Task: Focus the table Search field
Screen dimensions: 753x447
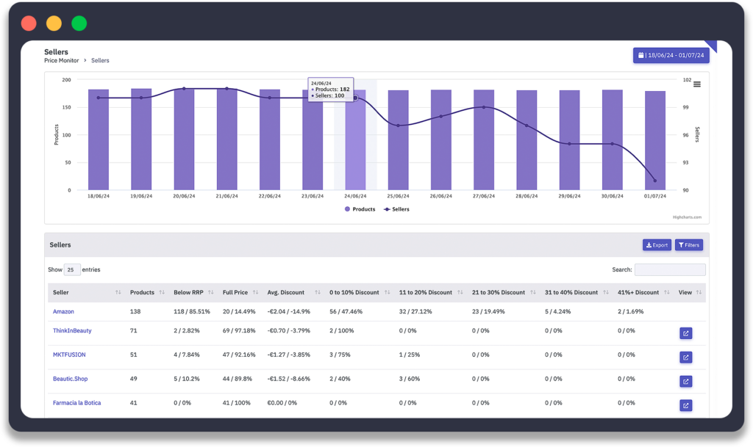Action: [x=670, y=269]
